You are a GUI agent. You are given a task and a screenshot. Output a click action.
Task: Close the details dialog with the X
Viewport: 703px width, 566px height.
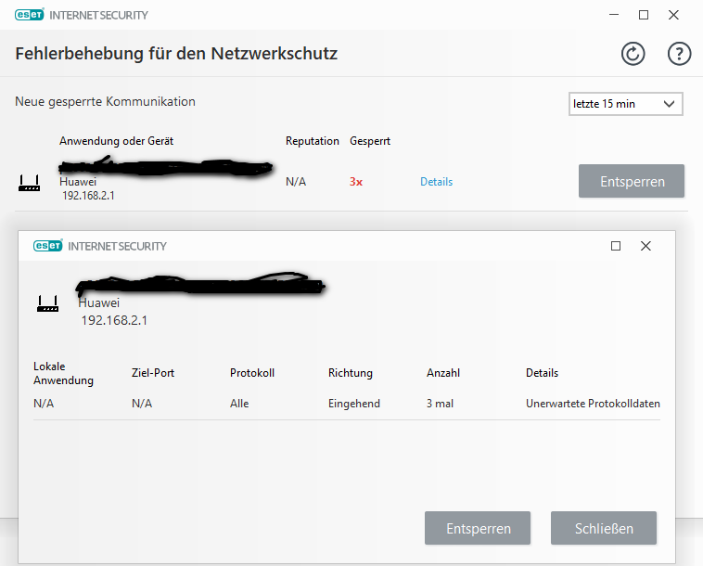[645, 246]
